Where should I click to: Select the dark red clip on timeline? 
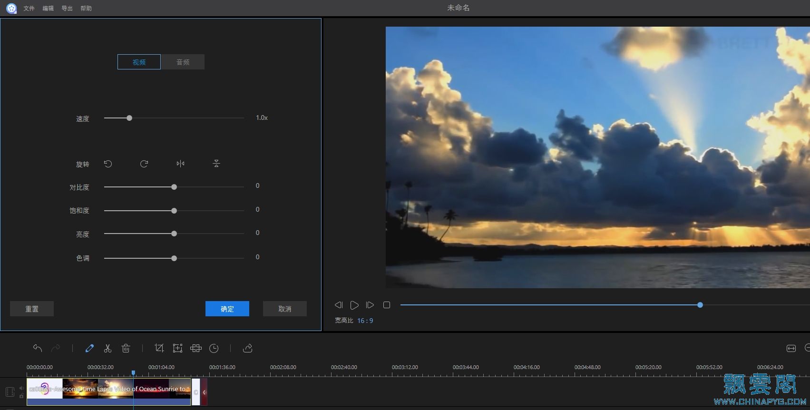(x=204, y=391)
